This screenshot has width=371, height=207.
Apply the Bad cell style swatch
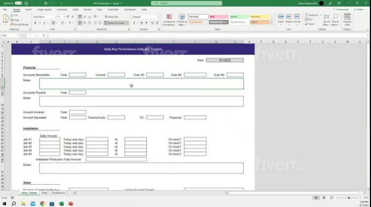[x=219, y=16]
